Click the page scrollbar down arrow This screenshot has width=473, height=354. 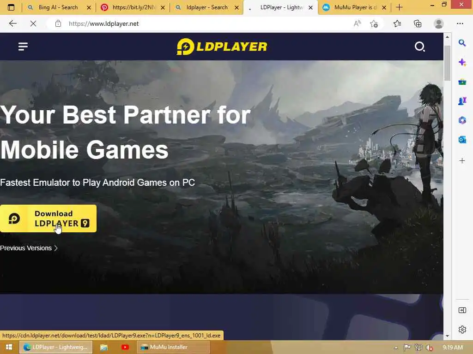(447, 336)
